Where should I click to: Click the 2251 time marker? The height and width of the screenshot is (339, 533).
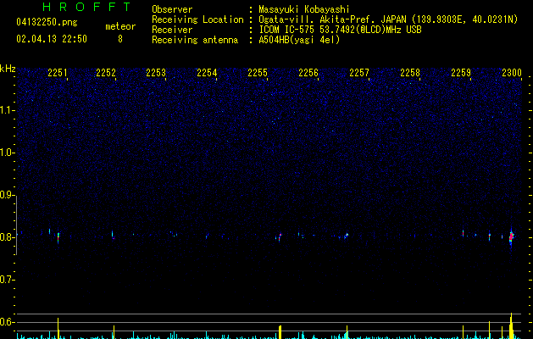58,73
